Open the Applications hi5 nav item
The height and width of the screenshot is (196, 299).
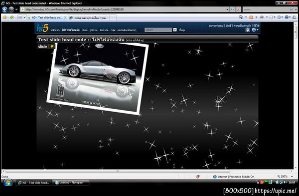127,30
